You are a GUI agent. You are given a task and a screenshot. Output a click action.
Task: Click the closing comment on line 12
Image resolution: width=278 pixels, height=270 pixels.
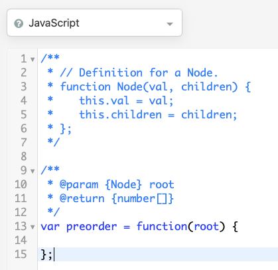pos(54,212)
